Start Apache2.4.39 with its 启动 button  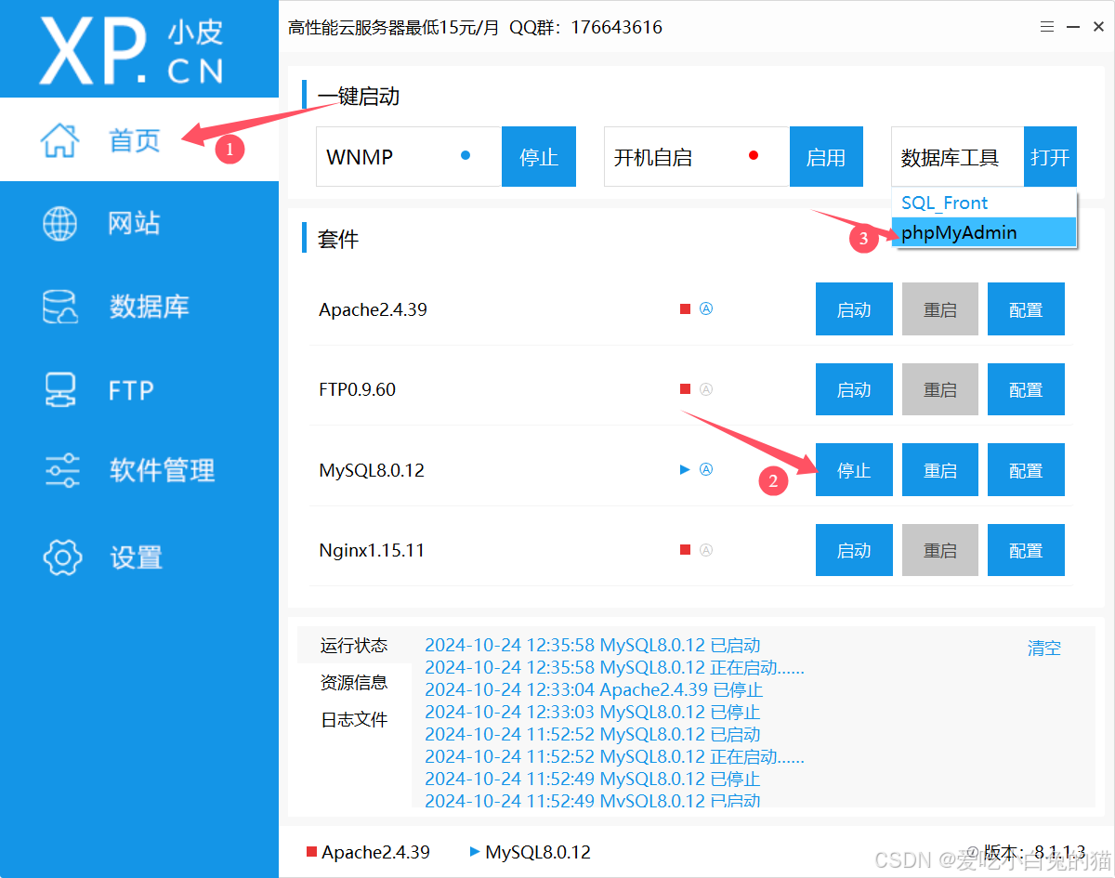854,309
